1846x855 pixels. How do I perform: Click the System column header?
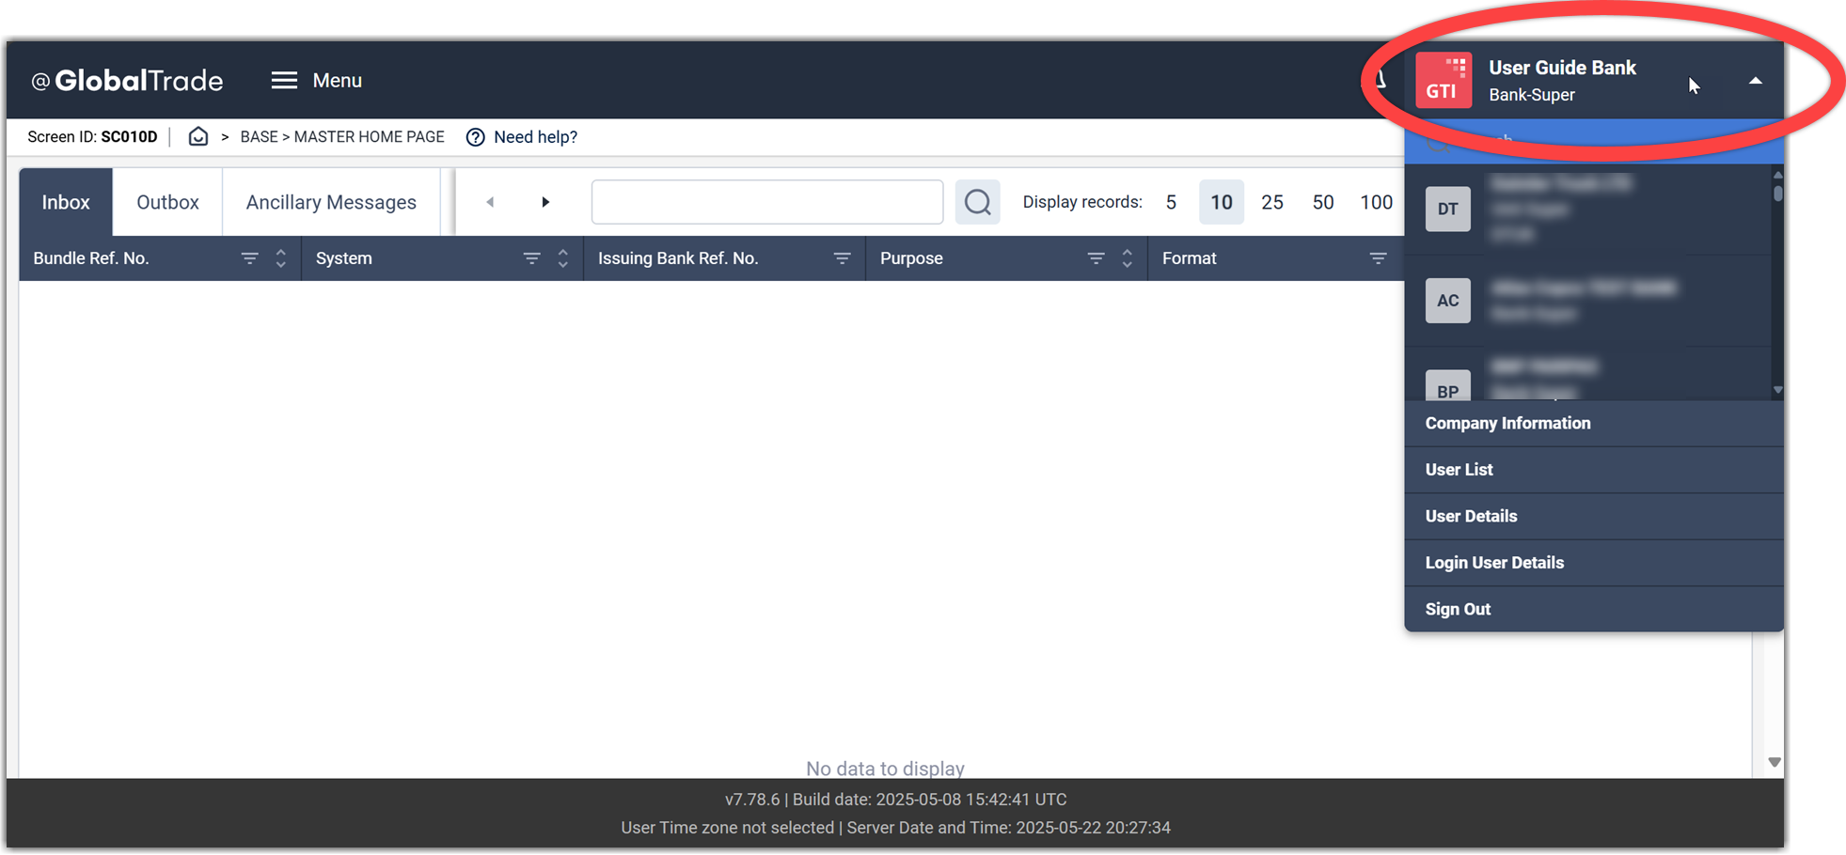pyautogui.click(x=344, y=258)
